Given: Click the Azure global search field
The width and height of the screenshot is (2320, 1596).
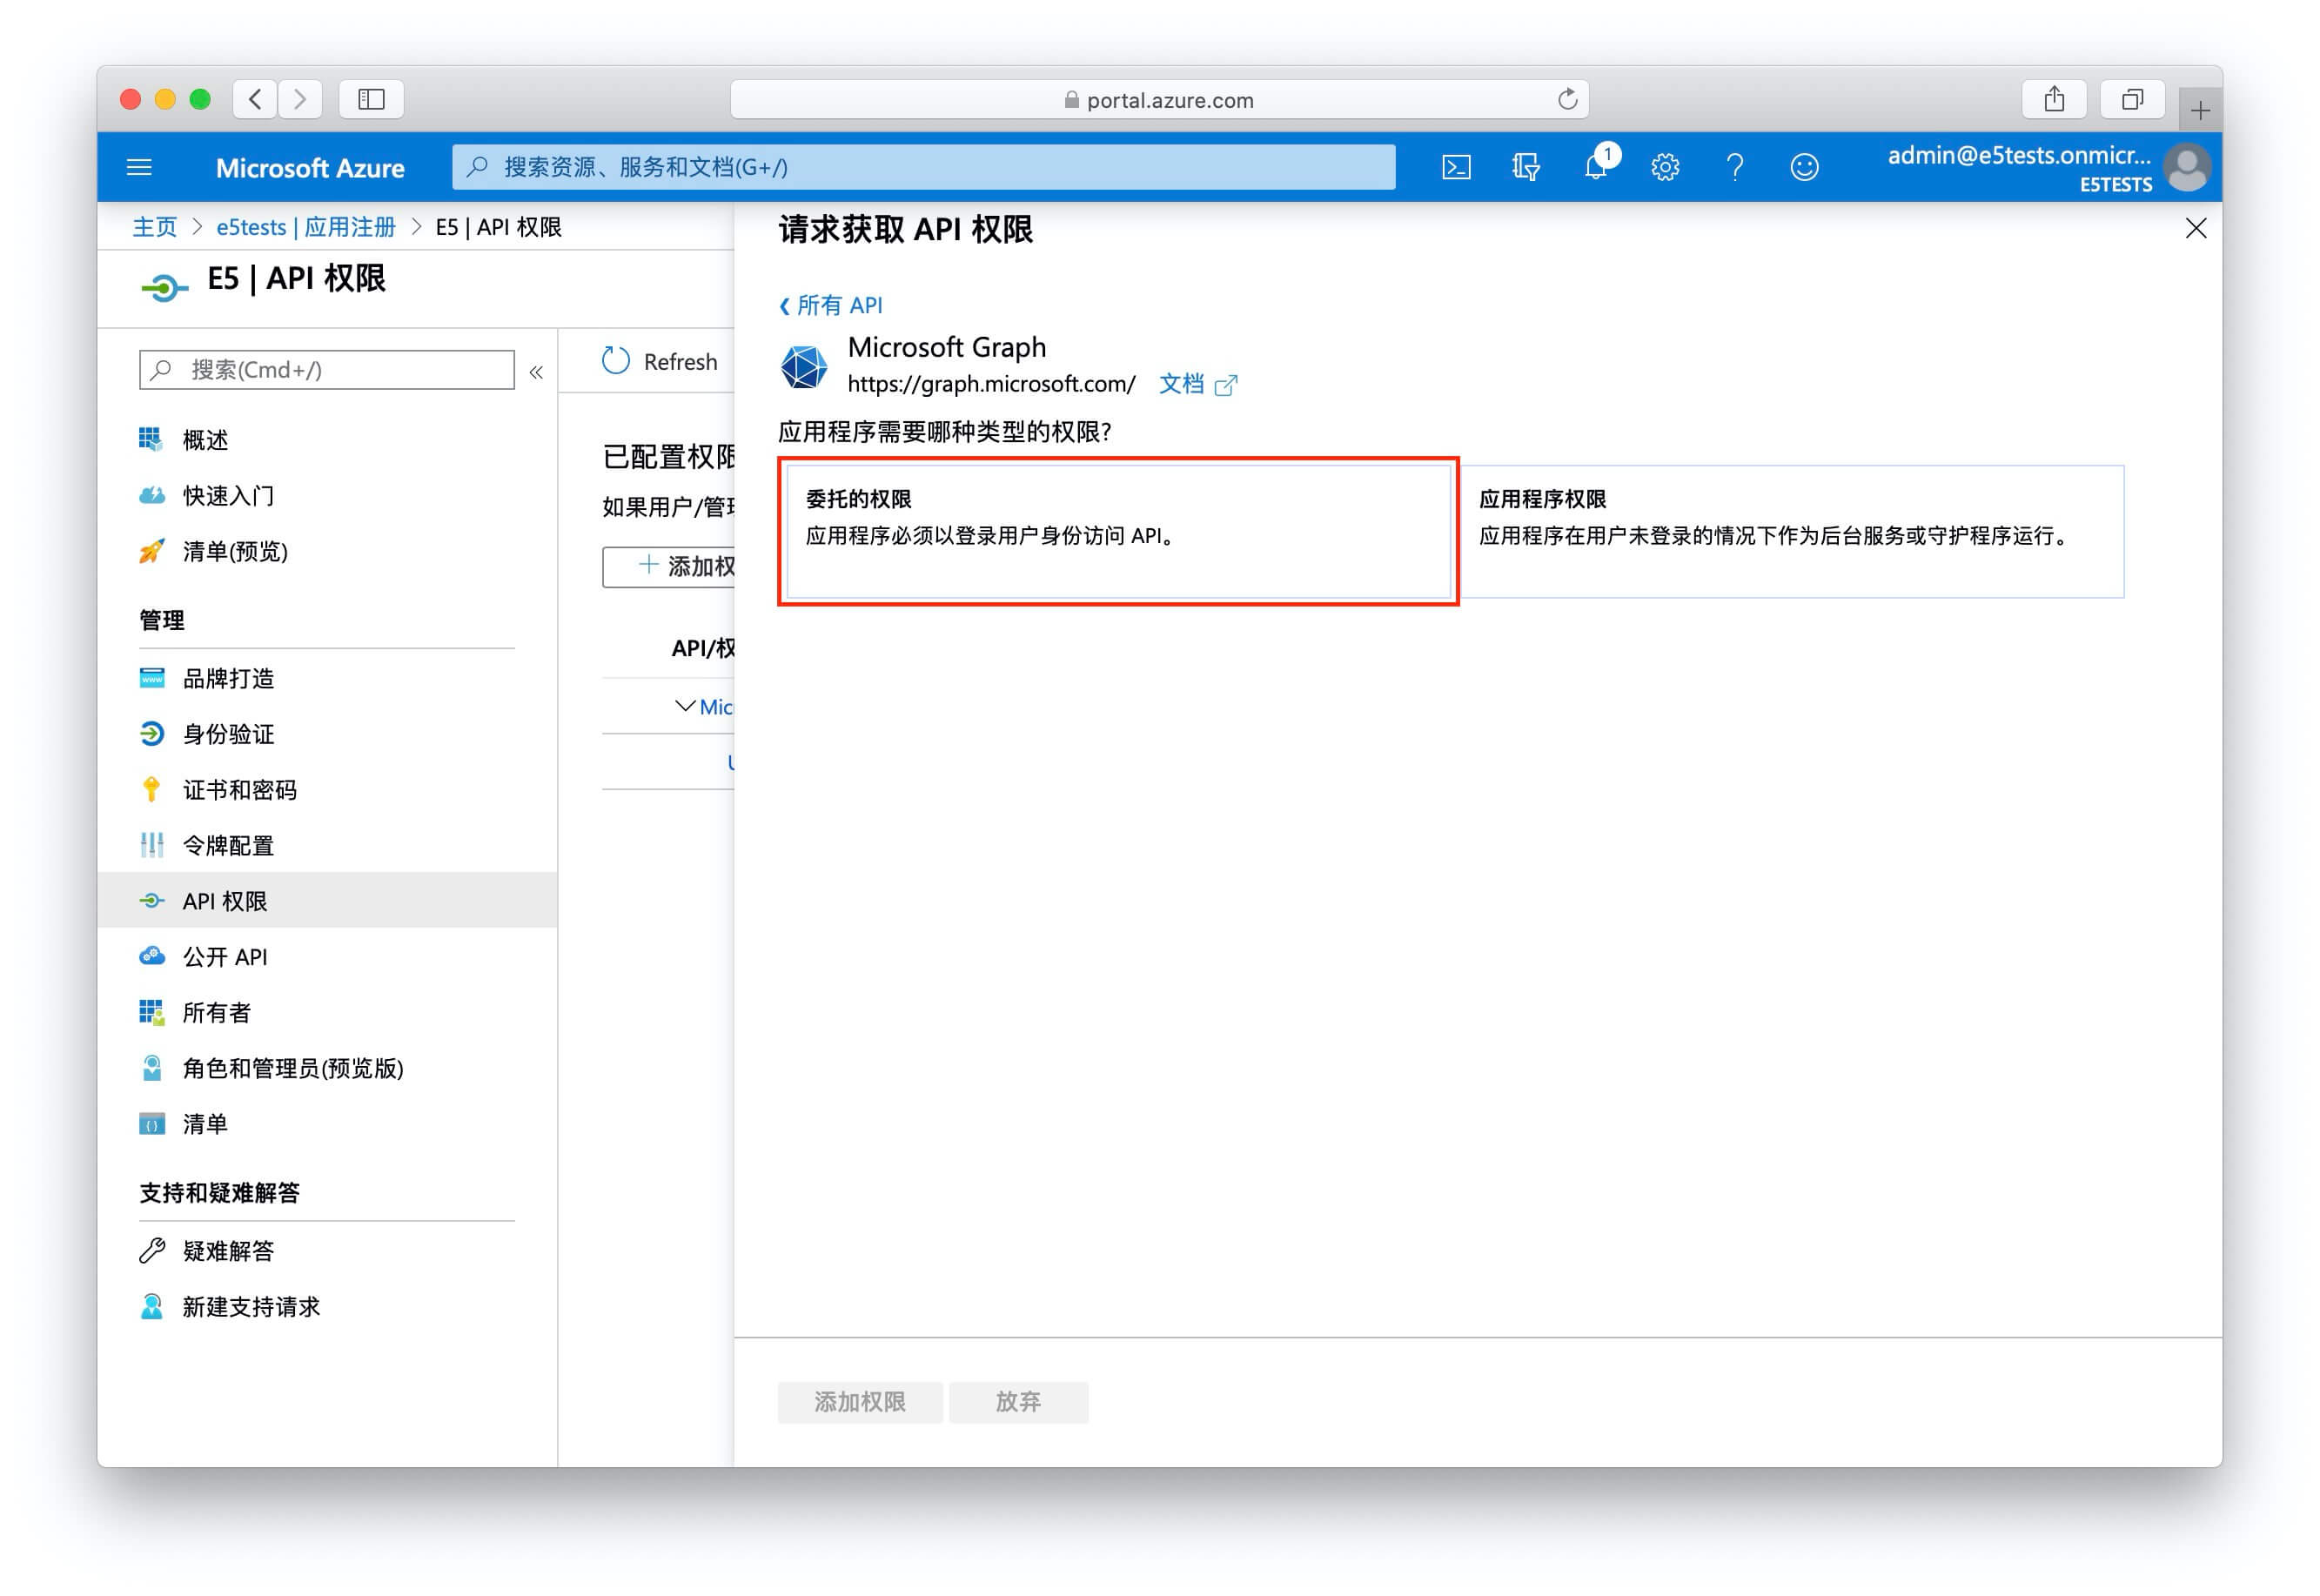Looking at the screenshot, I should (x=922, y=167).
